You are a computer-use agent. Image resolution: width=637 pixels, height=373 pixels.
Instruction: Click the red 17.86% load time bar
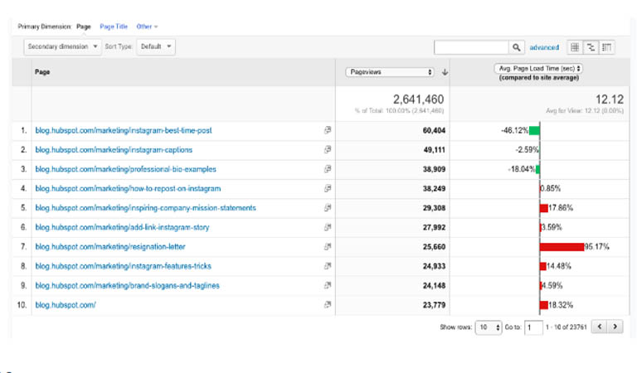point(544,208)
